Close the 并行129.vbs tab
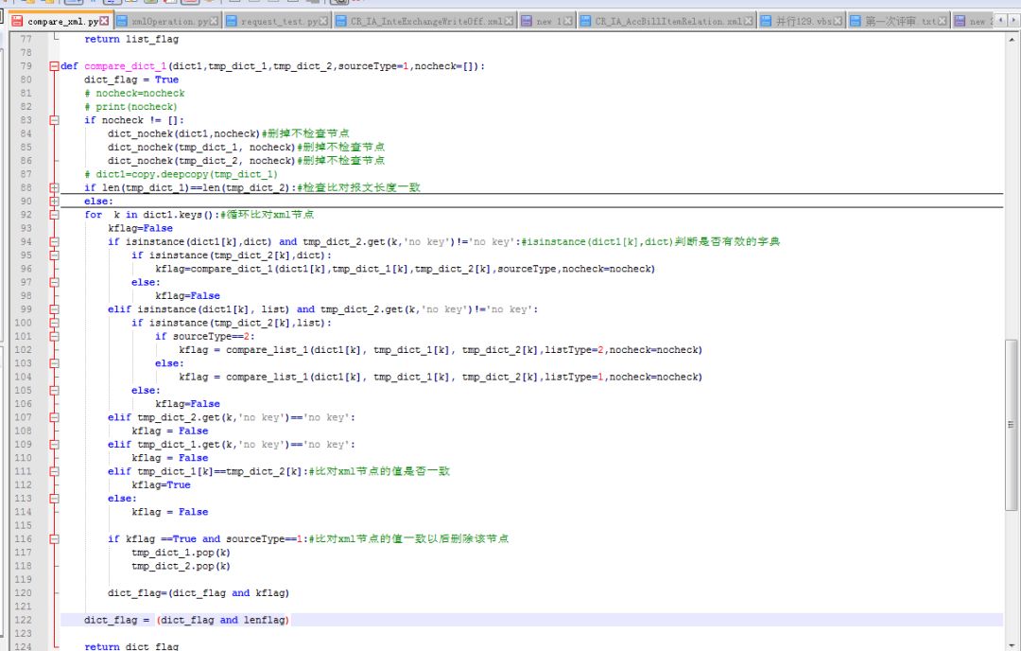The height and width of the screenshot is (651, 1021). [x=838, y=21]
